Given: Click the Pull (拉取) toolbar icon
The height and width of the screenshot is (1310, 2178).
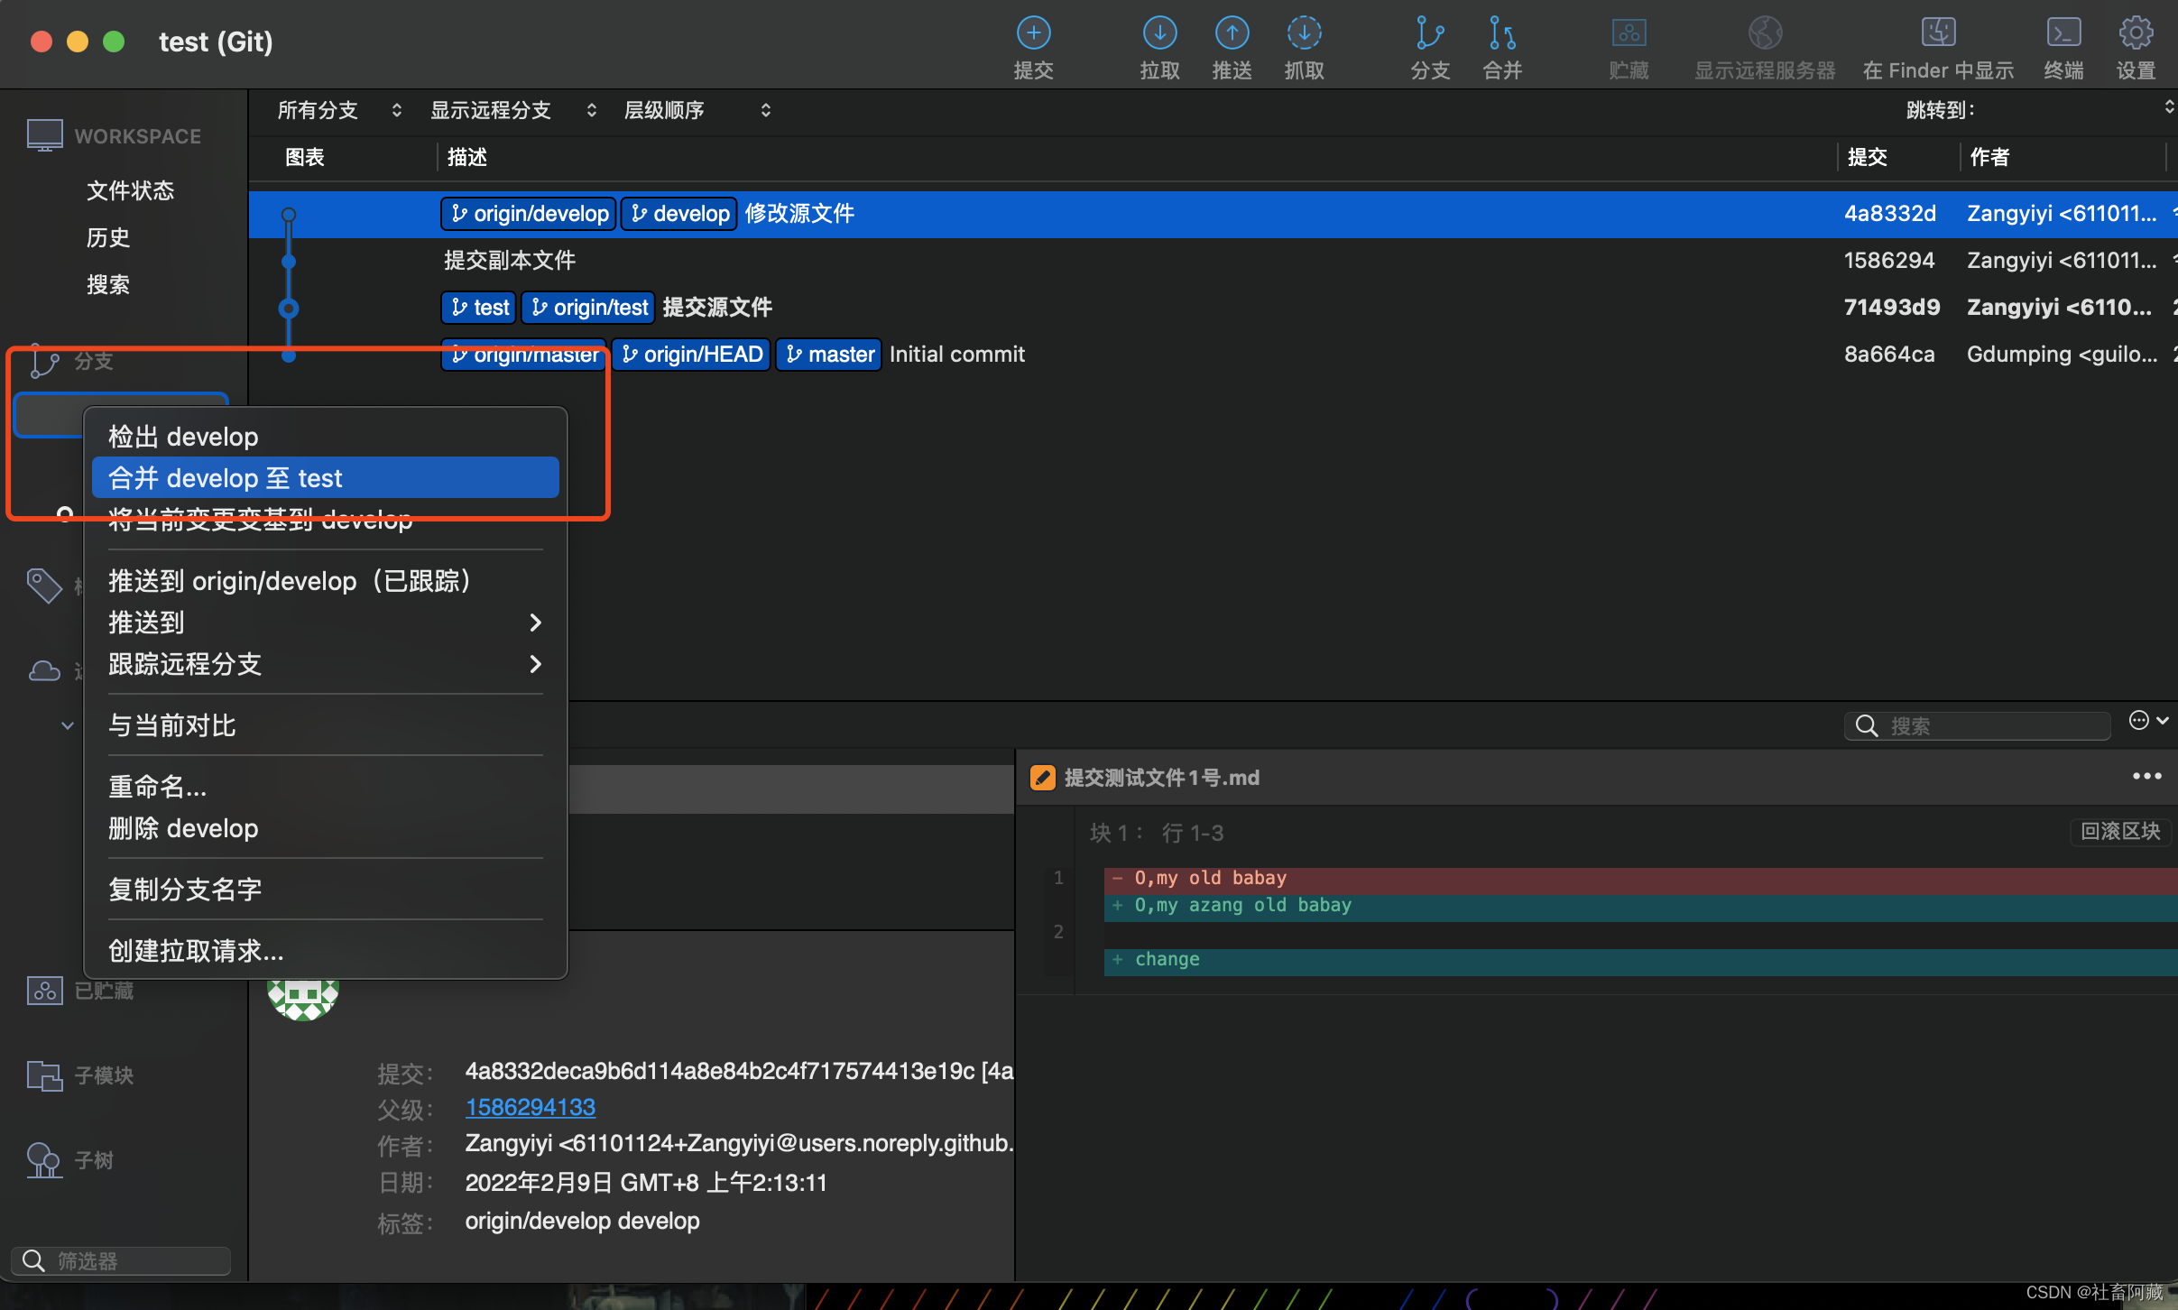Looking at the screenshot, I should tap(1159, 34).
